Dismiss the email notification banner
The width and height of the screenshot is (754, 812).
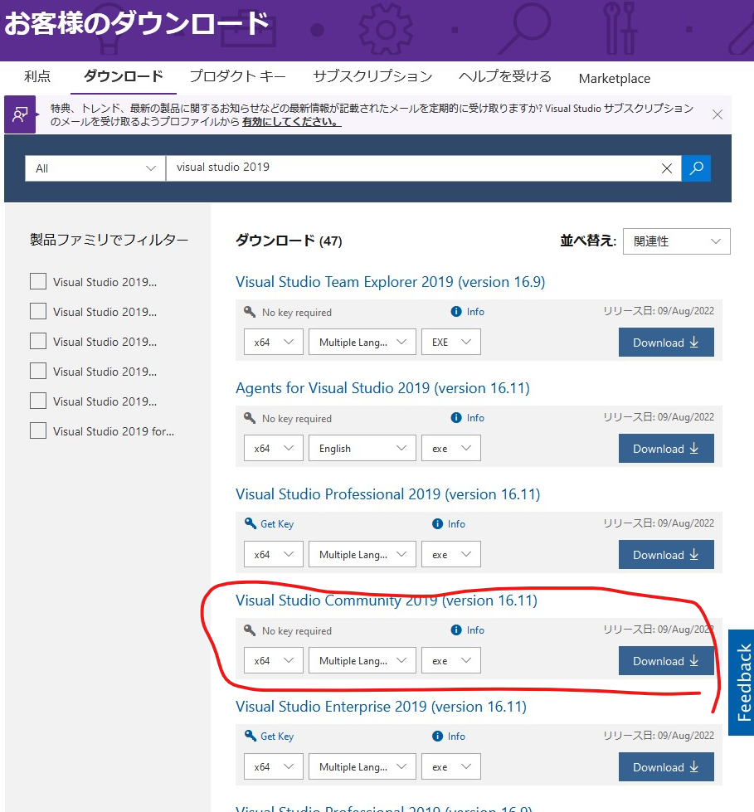pos(718,114)
